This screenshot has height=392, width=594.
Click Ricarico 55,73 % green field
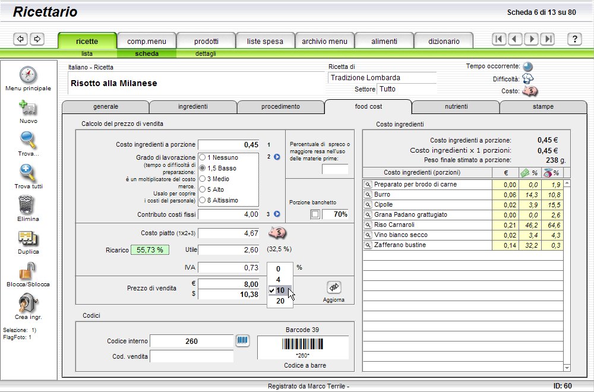tap(150, 250)
